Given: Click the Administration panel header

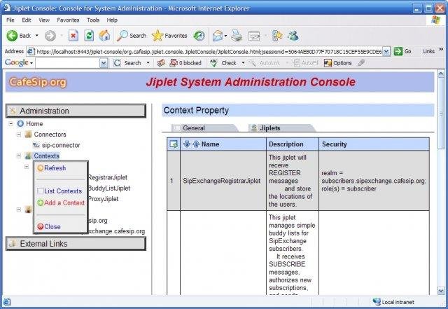Looking at the screenshot, I should click(76, 111).
